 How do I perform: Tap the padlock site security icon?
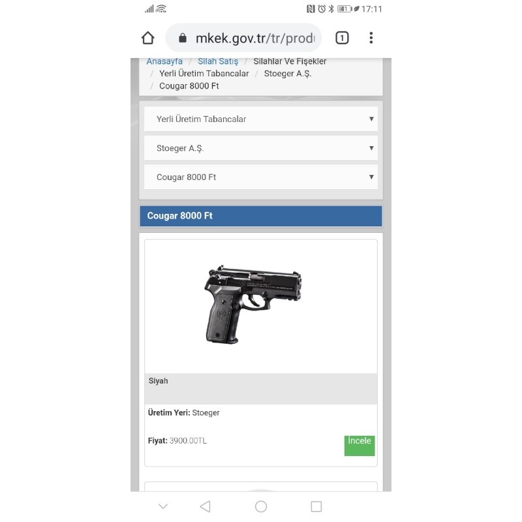183,38
